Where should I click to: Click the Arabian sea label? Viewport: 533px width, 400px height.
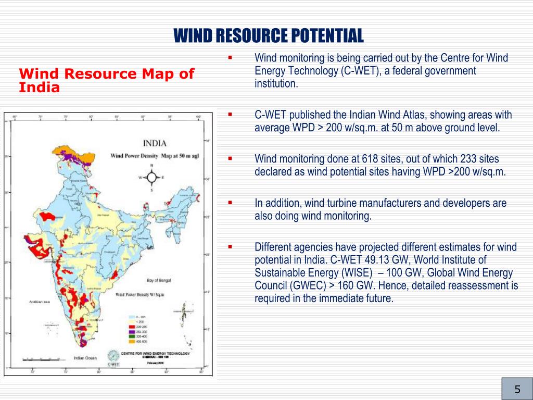[x=40, y=302]
